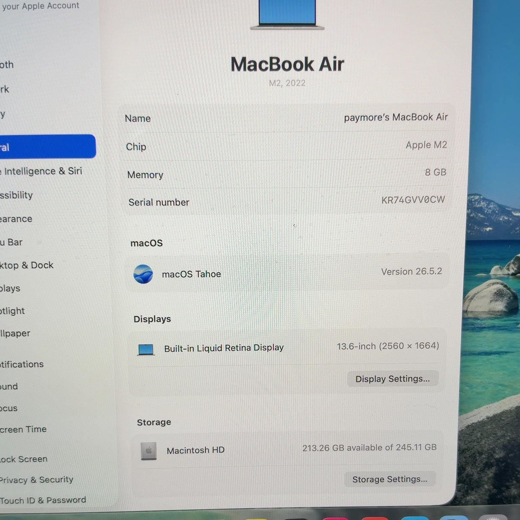
Task: Click the macOS Tahoe logo icon
Action: point(143,274)
